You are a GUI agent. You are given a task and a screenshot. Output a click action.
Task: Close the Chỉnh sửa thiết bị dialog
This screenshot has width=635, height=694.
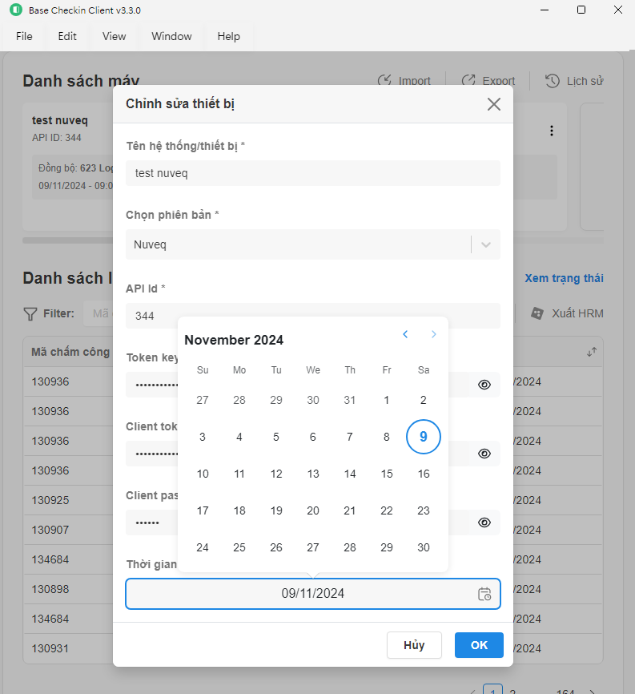click(x=493, y=104)
